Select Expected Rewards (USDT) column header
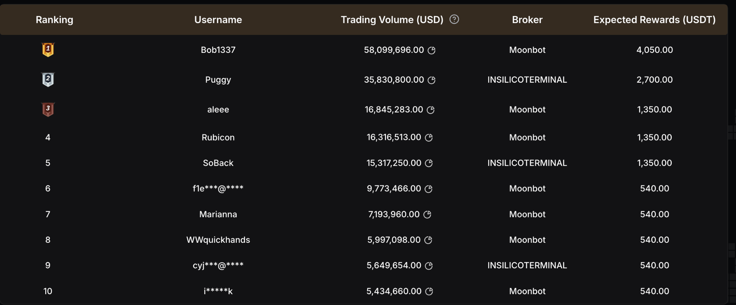Screen dimensions: 736x305 click(654, 20)
